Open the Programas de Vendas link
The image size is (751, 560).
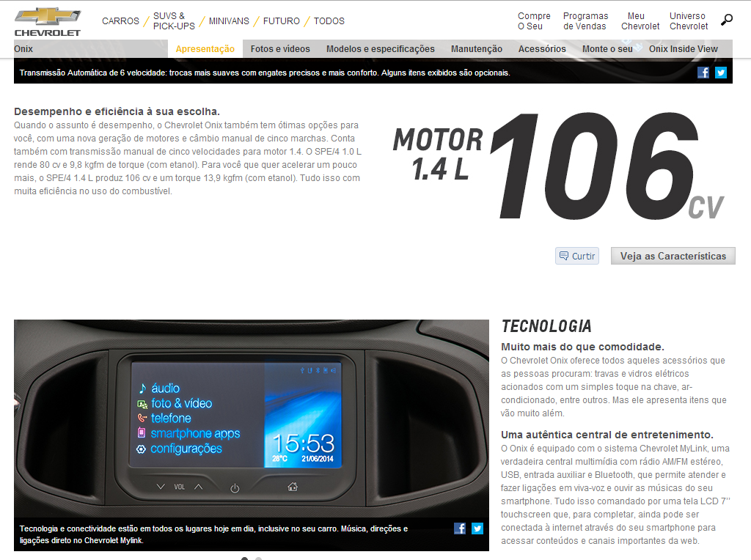click(x=585, y=21)
